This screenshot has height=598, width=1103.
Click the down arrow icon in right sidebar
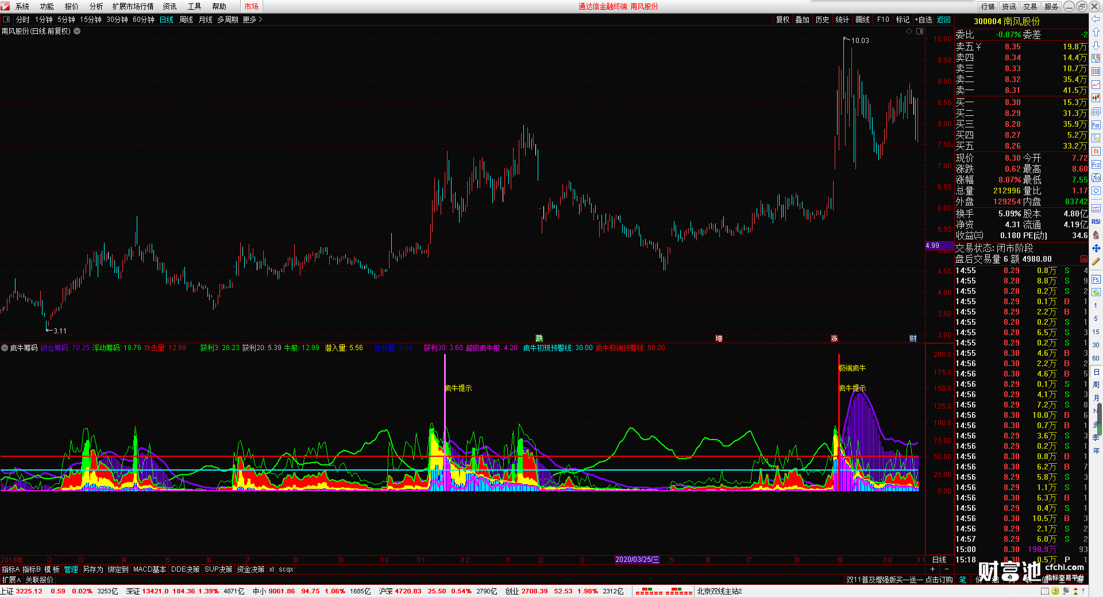(x=1096, y=45)
